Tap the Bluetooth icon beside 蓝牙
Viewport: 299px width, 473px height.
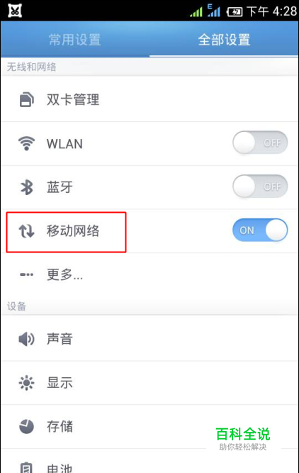(x=26, y=187)
